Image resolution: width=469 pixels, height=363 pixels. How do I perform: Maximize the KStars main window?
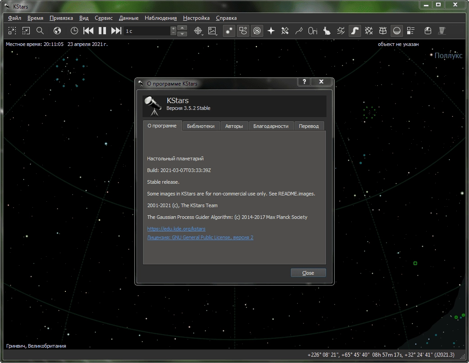438,5
